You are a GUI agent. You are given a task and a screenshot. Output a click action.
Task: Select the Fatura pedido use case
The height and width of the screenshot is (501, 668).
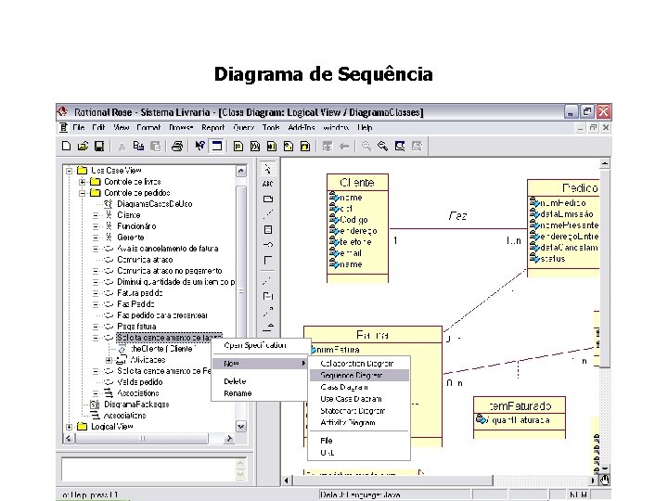coord(140,293)
